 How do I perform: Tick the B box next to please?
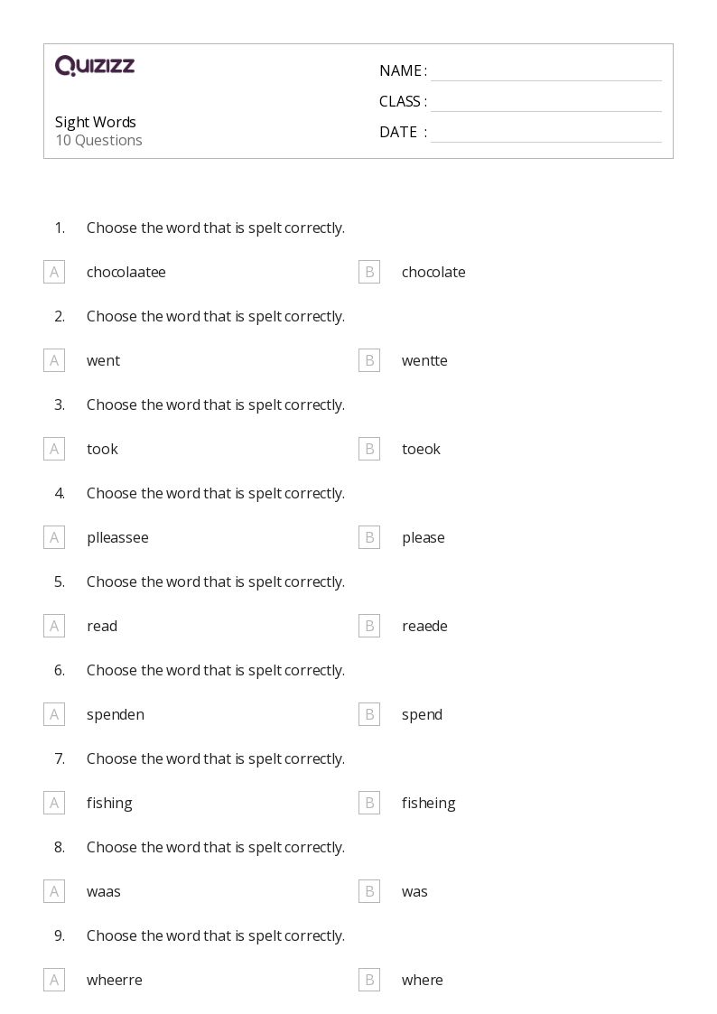[x=369, y=537]
